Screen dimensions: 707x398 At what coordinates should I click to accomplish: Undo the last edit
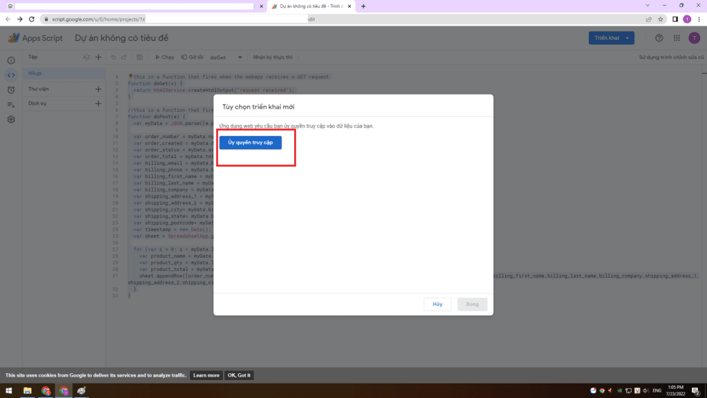point(114,57)
